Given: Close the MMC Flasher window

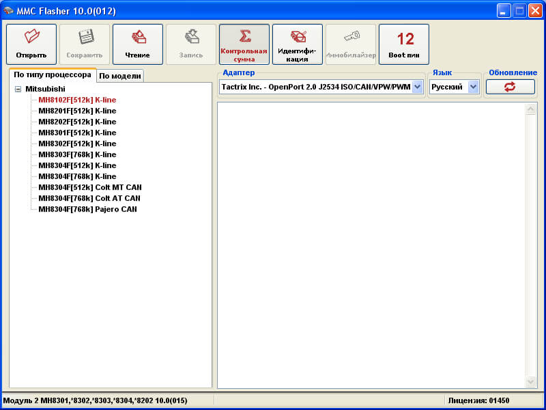Looking at the screenshot, I should pos(535,11).
